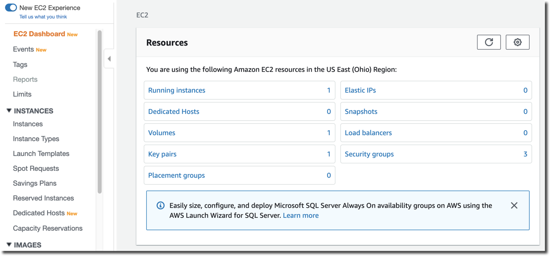Click the refresh resources icon
Image resolution: width=550 pixels, height=256 pixels.
coord(489,42)
